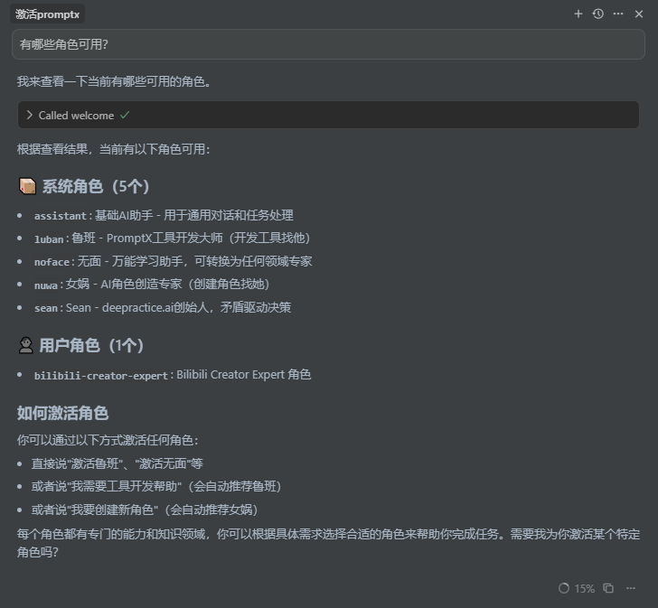Click the 我要创建新角色 bullet
The width and height of the screenshot is (658, 608).
[145, 510]
